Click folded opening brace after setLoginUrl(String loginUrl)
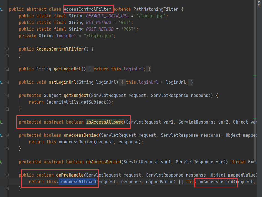This screenshot has width=262, height=197. (122, 82)
